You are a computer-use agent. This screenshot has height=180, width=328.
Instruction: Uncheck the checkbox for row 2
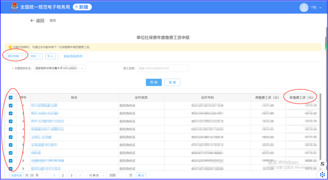[x=11, y=113]
